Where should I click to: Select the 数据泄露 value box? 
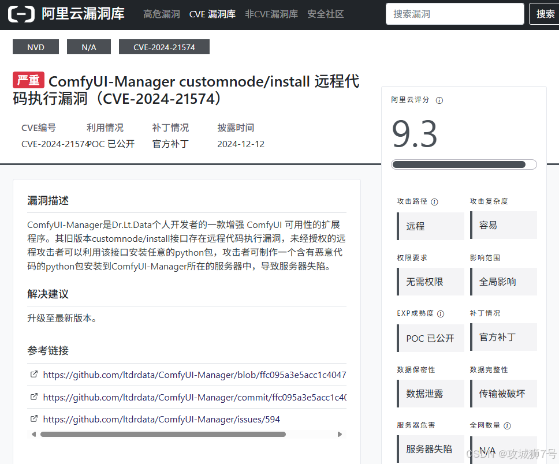click(430, 394)
